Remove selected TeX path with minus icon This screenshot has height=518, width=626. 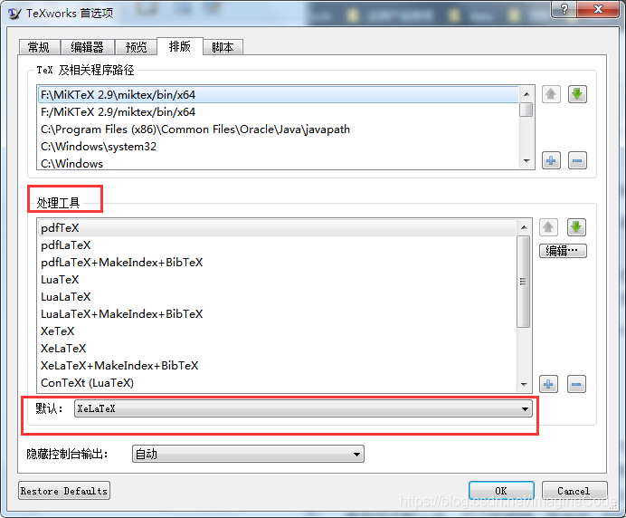click(577, 160)
